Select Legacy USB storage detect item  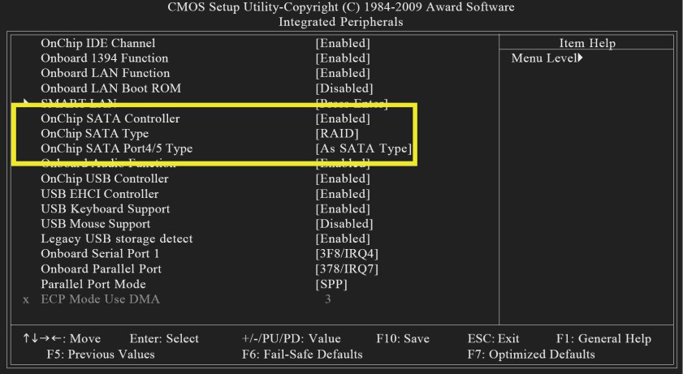(x=110, y=239)
